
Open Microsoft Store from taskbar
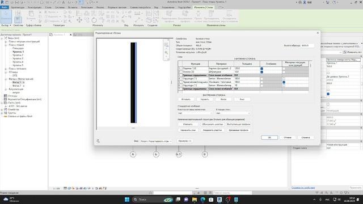(211, 199)
